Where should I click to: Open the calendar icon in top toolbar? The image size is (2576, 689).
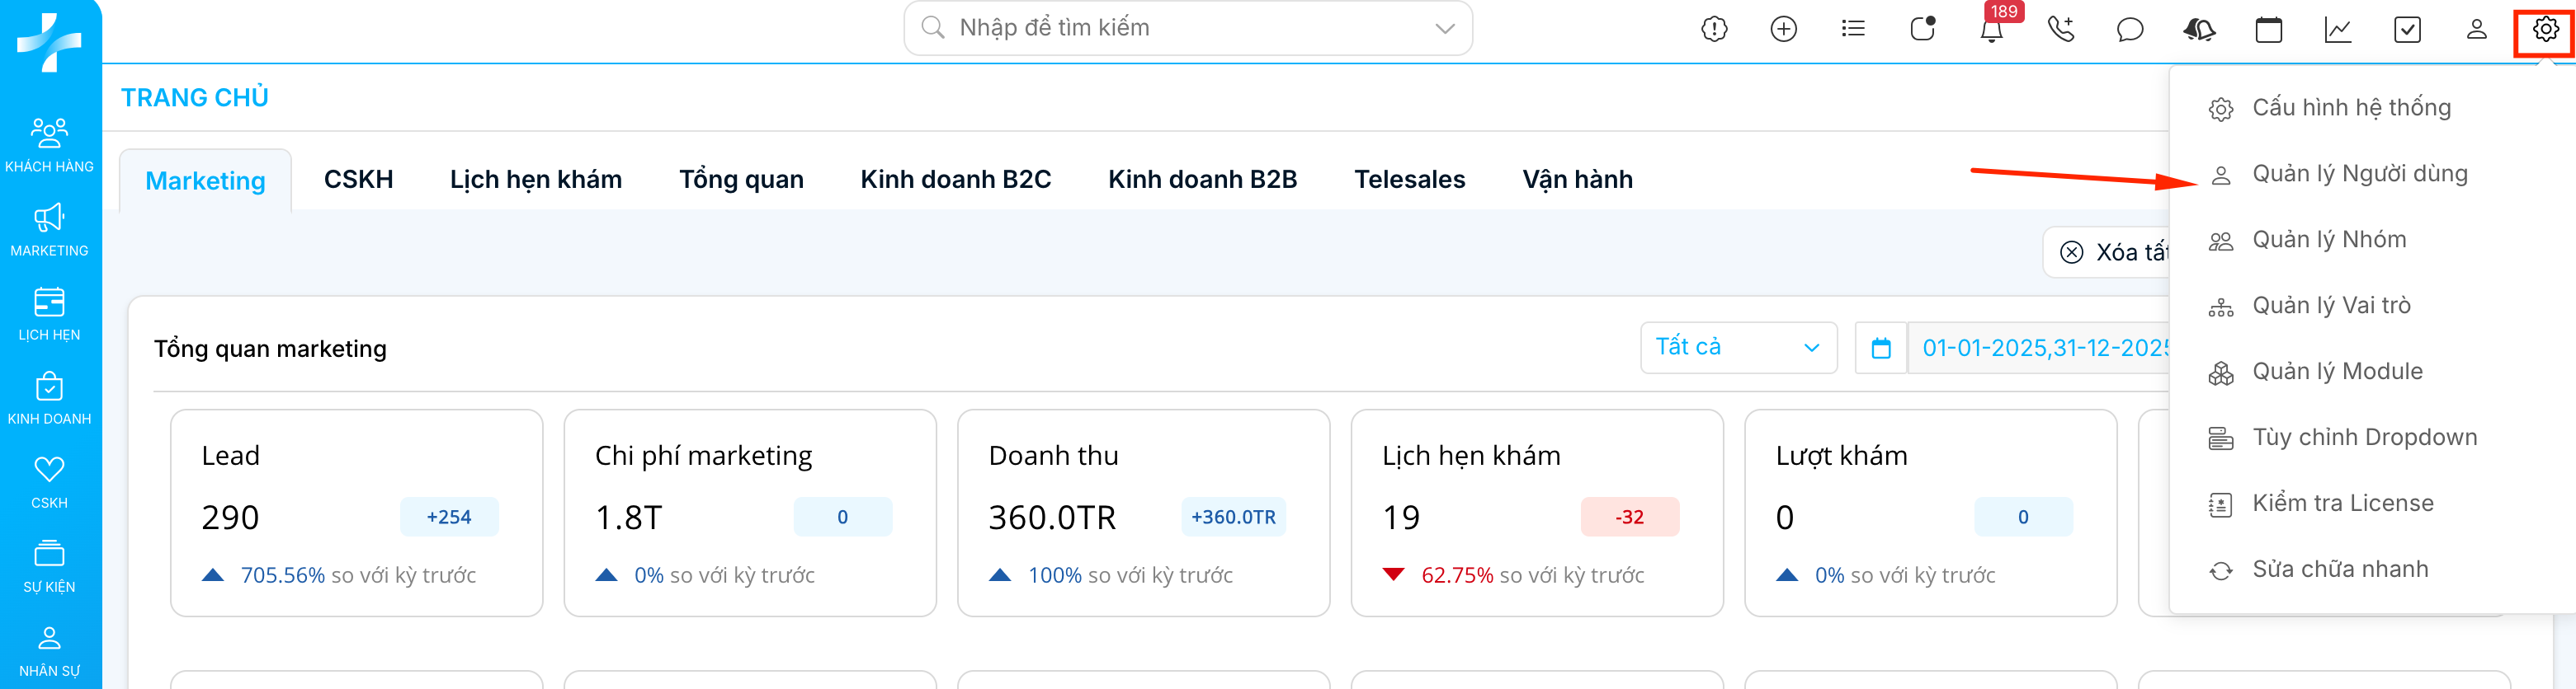(x=2268, y=30)
